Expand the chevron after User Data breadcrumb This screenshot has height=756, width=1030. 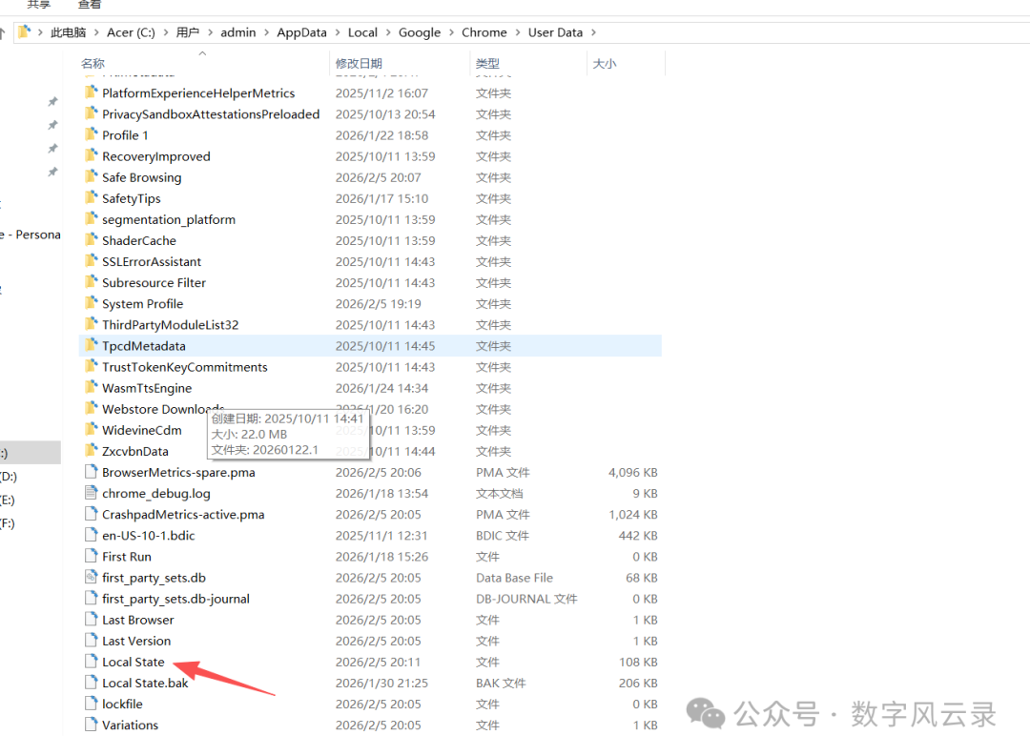(593, 32)
